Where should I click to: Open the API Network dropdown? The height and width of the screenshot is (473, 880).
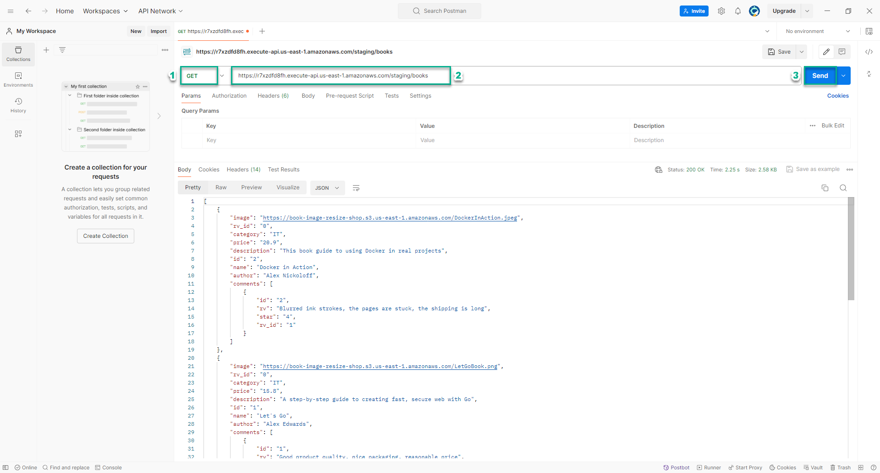coord(160,11)
